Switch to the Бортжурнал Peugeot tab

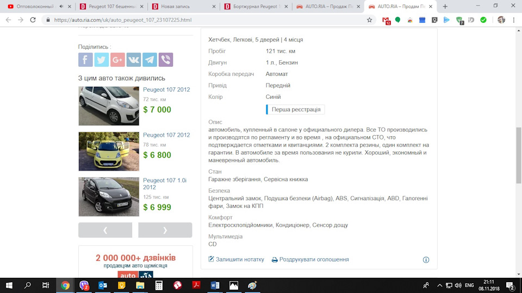coord(256,7)
